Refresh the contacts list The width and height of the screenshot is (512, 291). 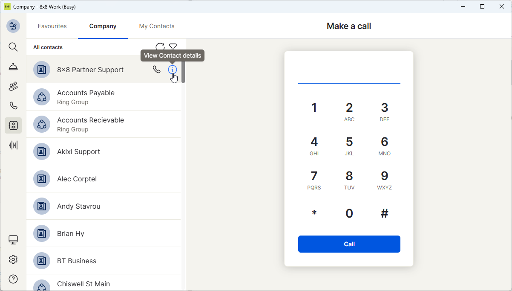[160, 47]
